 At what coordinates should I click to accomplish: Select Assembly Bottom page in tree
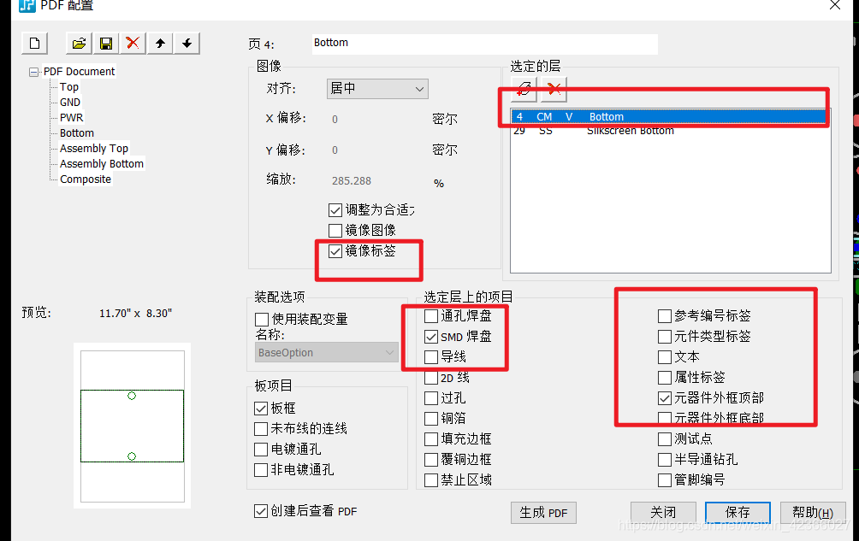(101, 163)
